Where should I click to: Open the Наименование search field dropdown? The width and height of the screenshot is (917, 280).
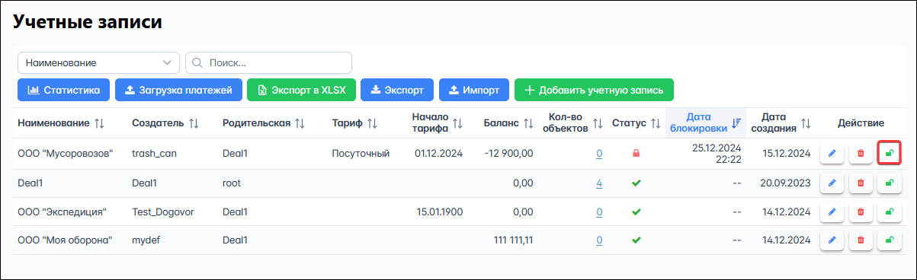tap(98, 62)
